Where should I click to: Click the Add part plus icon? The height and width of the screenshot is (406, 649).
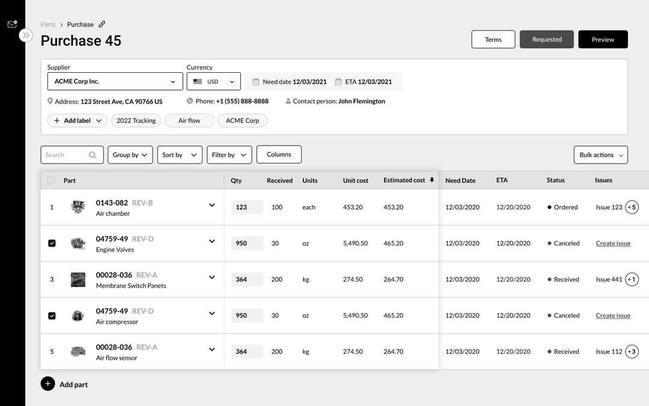tap(47, 384)
